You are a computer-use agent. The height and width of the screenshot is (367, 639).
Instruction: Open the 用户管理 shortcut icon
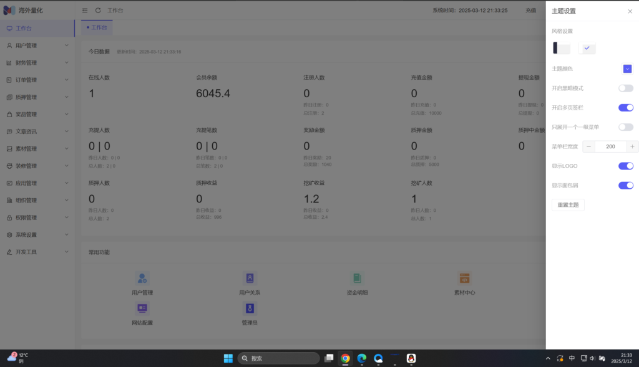click(x=142, y=279)
